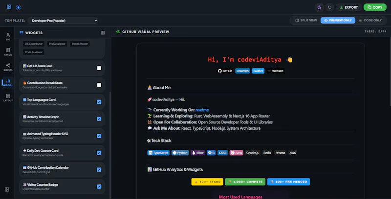The image size is (391, 199).
Task: Click the Hi, I'm codeviAditya heading
Action: coord(250,60)
